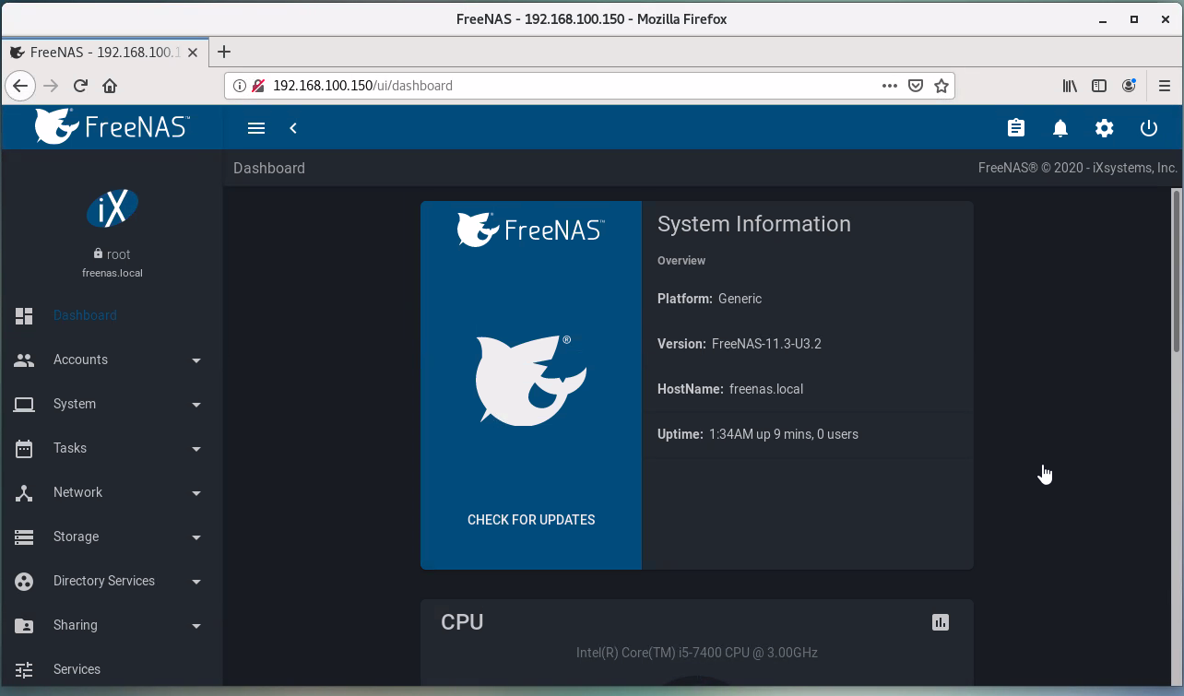The image size is (1184, 696).
Task: Open the Firefox library icon
Action: pyautogui.click(x=1070, y=86)
